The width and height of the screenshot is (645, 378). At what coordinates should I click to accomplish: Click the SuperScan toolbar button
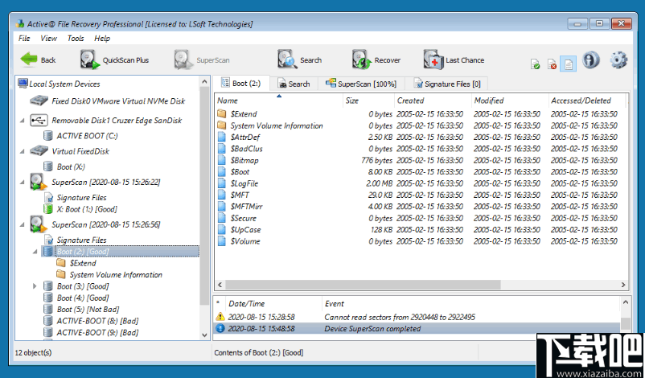[202, 60]
